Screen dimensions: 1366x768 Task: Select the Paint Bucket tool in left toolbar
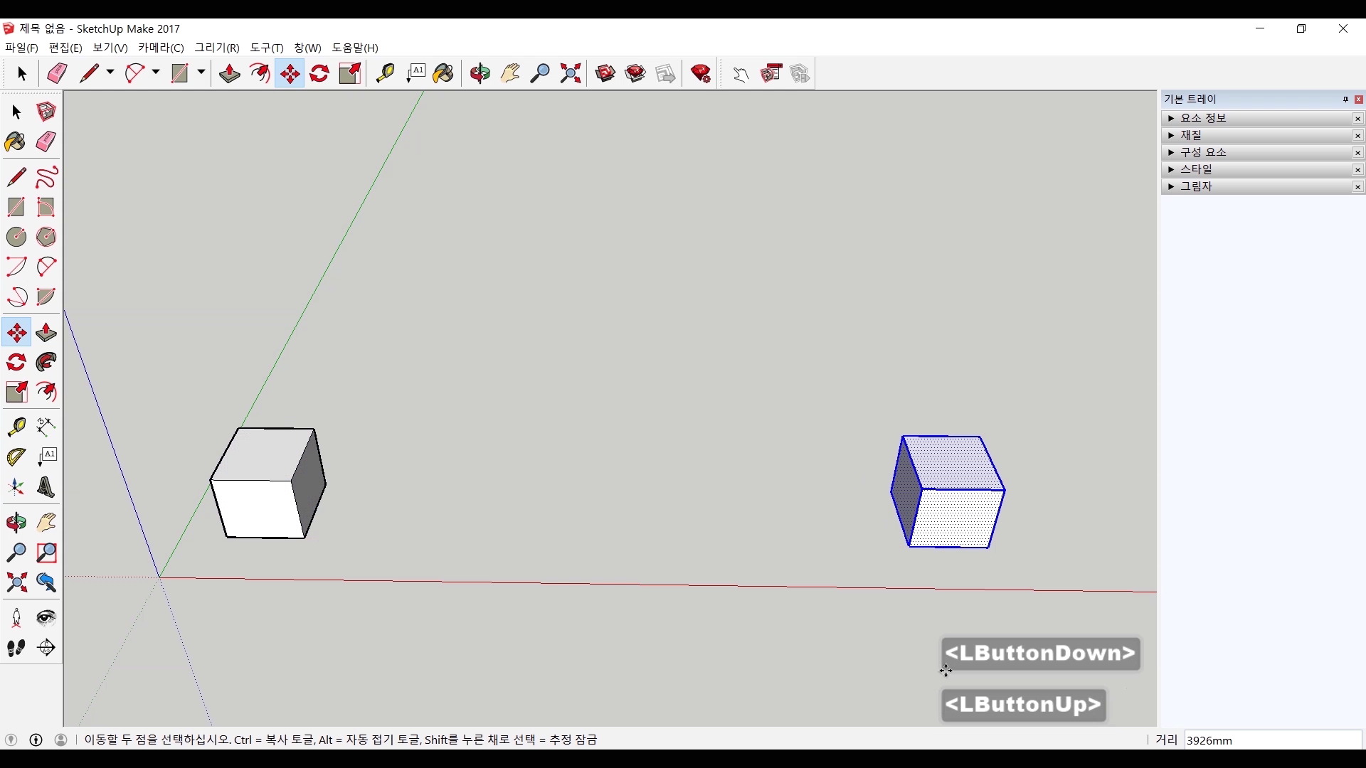point(16,142)
